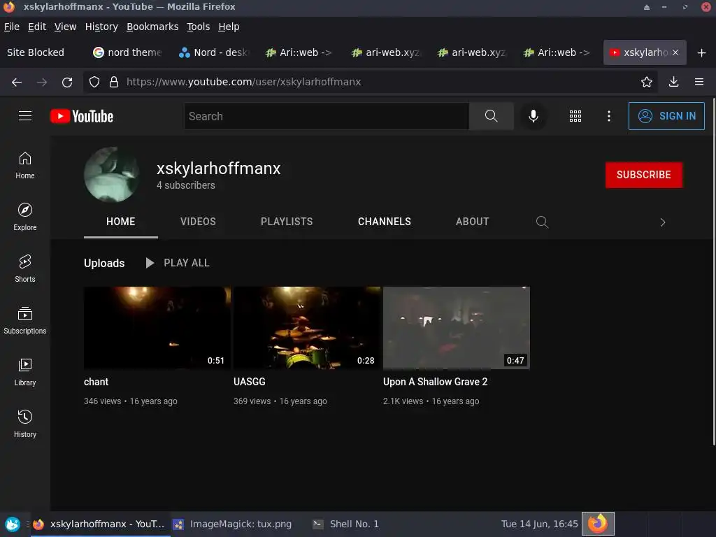
Task: Select the channel CHANNELS tab
Action: 385,222
